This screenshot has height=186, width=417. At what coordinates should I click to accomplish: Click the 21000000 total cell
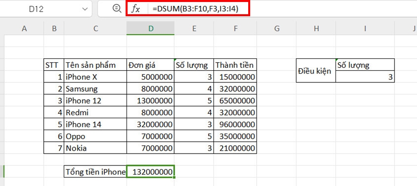(x=235, y=148)
